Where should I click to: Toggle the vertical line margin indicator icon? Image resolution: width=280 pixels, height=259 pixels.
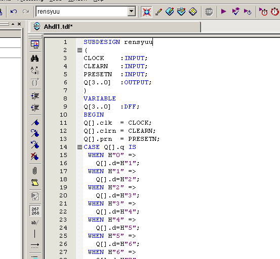pyautogui.click(x=34, y=234)
